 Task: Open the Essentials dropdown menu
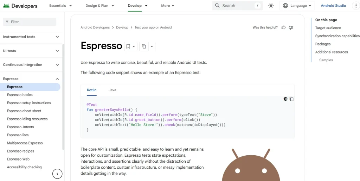(60, 6)
